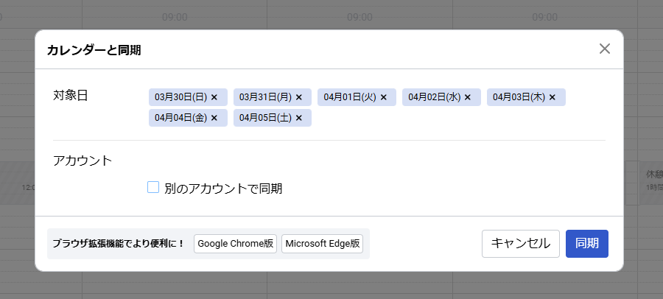663x299 pixels.
Task: Click the 別のアカウントで同期 label text
Action: pos(223,189)
